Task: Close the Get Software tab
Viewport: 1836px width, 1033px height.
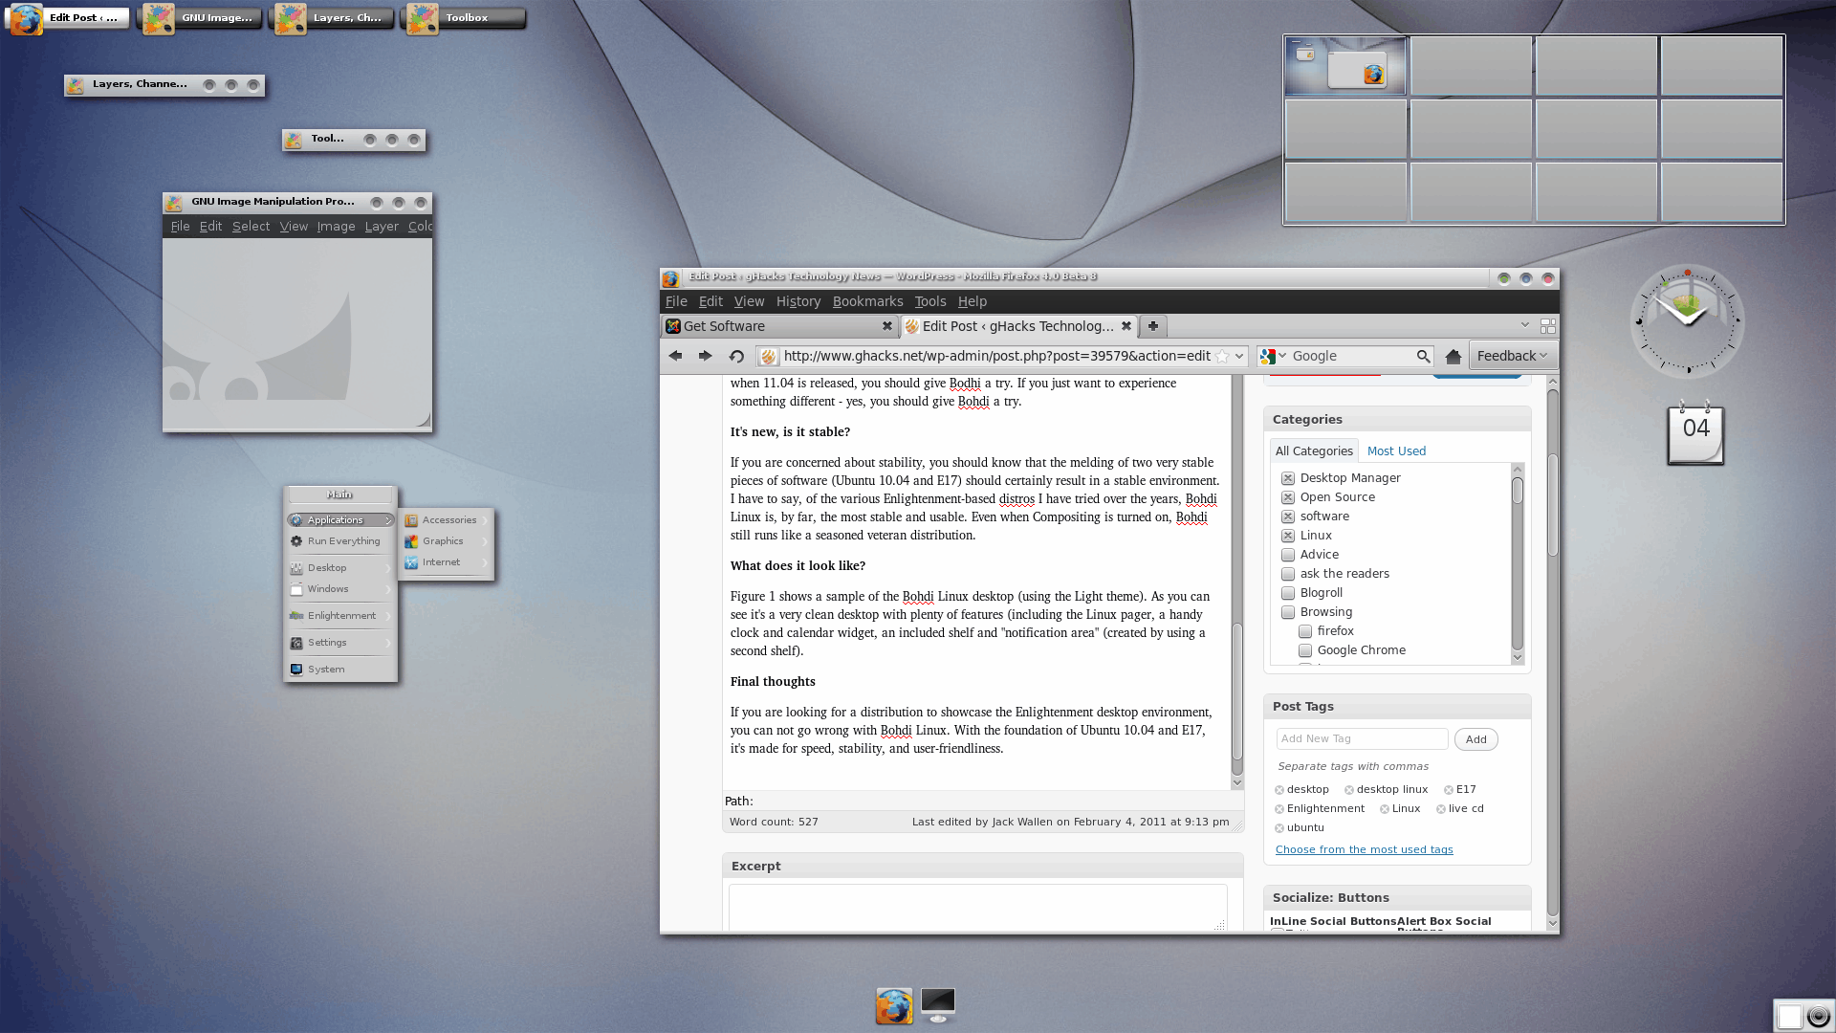Action: coord(886,326)
